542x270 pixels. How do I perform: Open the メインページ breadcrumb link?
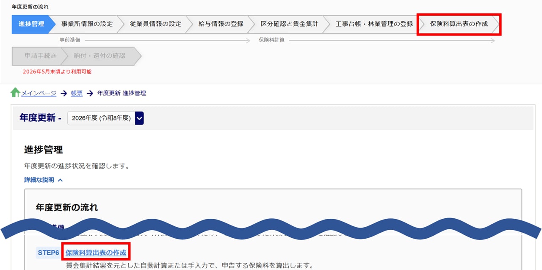[39, 93]
